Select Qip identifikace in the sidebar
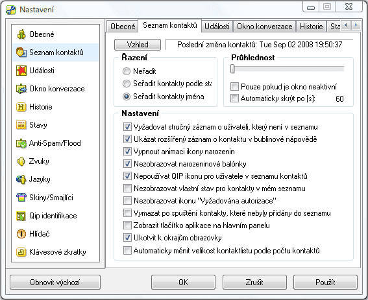Image resolution: width=368 pixels, height=300 pixels. coord(56,216)
